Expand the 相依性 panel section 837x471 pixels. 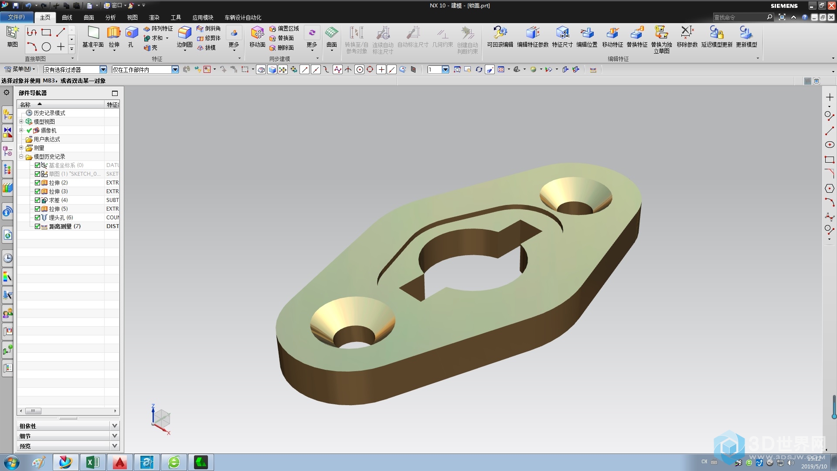(115, 426)
